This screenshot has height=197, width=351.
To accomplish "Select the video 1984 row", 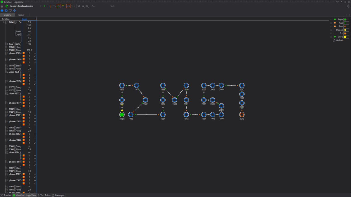I will [x=14, y=152].
